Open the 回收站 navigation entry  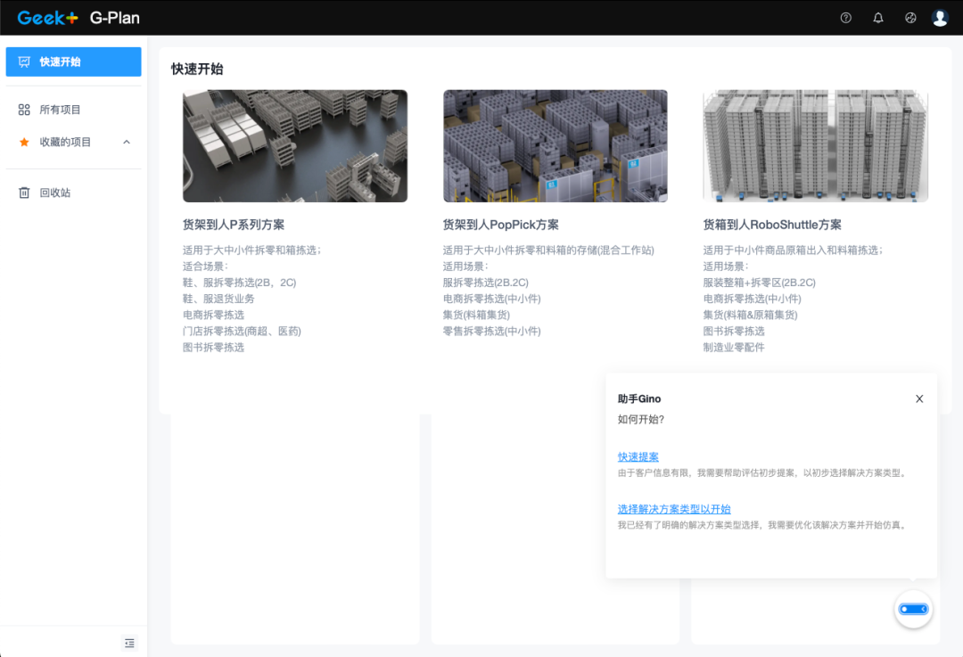[56, 192]
